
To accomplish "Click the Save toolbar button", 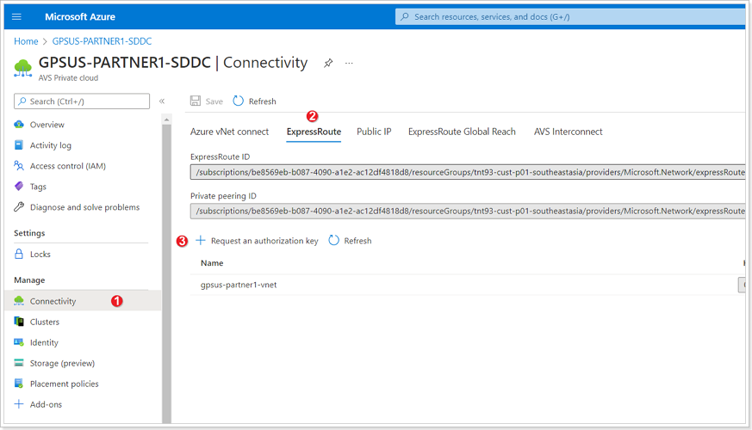I will coord(207,101).
